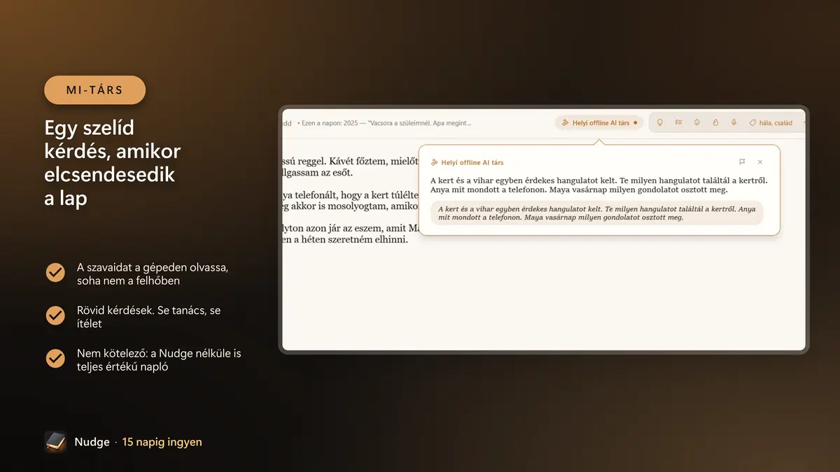Close the Helyi offline AI társ popup
Screen dimensions: 840x472
click(x=760, y=162)
